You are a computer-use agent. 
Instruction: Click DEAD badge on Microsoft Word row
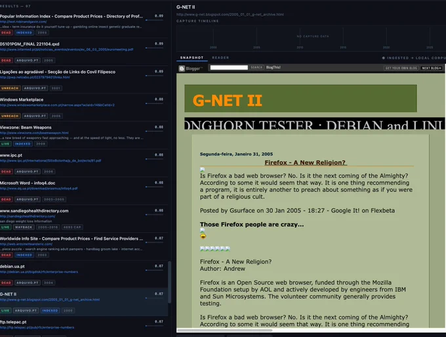point(6,200)
